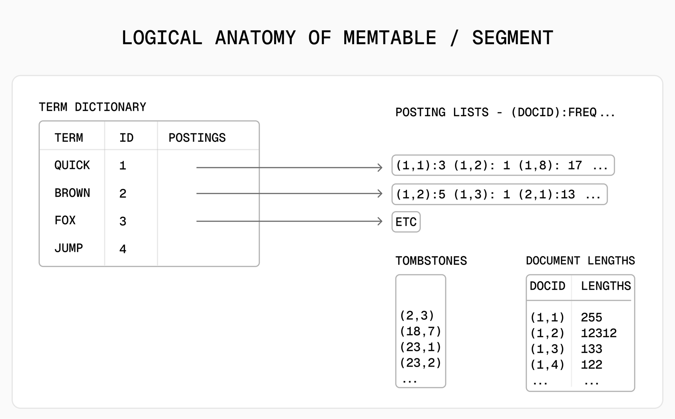Viewport: 675px width, 419px height.
Task: Click the BROWN term row arrow
Action: click(x=289, y=193)
